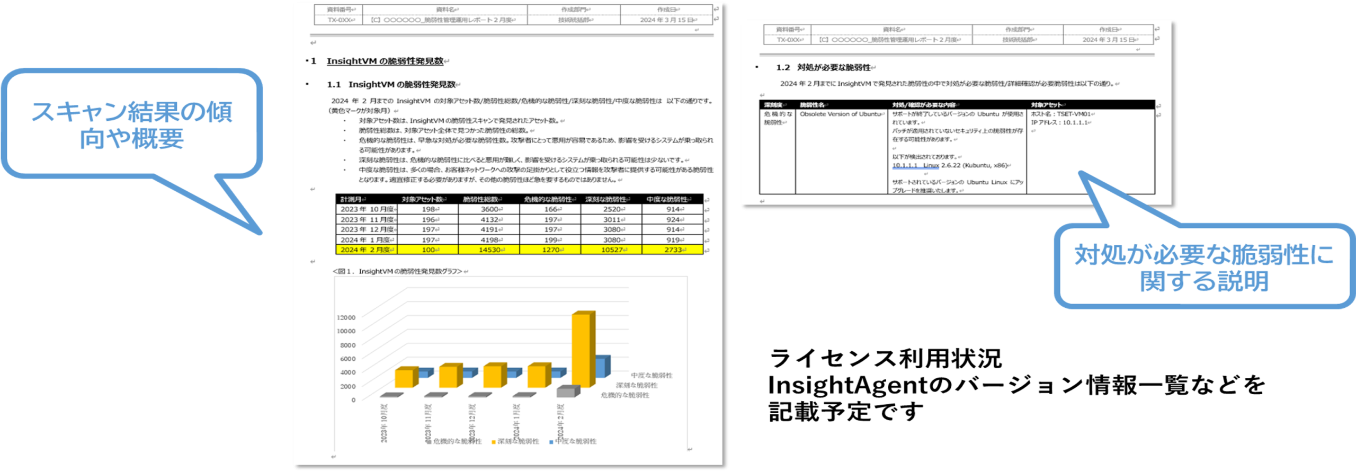The image size is (1356, 471).
Task: Click the スキャン結果の傾向や概要 callout bubble
Action: (x=131, y=125)
